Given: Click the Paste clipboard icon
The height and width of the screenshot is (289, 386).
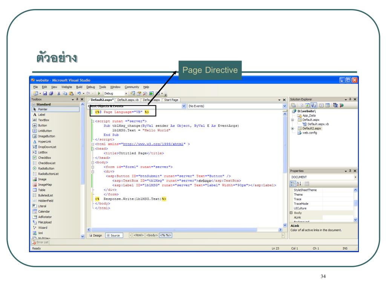Looking at the screenshot, I should coord(71,93).
